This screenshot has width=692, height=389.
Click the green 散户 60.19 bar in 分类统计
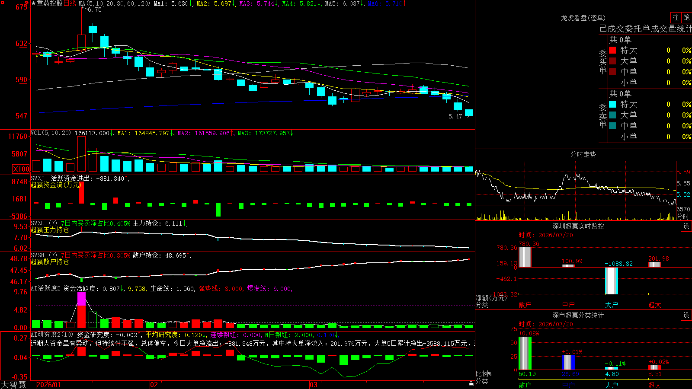point(525,353)
